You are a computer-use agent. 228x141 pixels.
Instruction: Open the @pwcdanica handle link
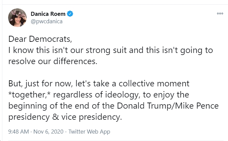47,21
